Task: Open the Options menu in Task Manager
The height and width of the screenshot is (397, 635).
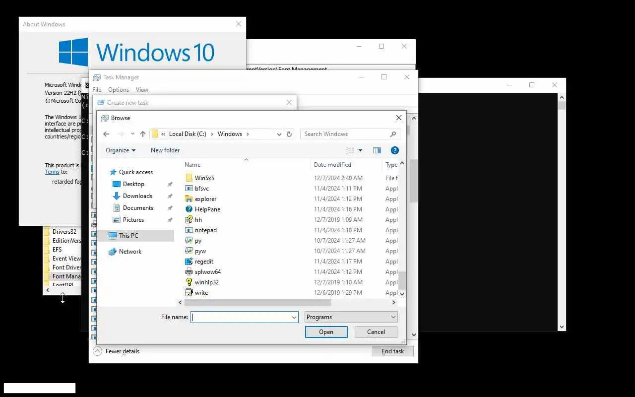Action: pyautogui.click(x=119, y=90)
